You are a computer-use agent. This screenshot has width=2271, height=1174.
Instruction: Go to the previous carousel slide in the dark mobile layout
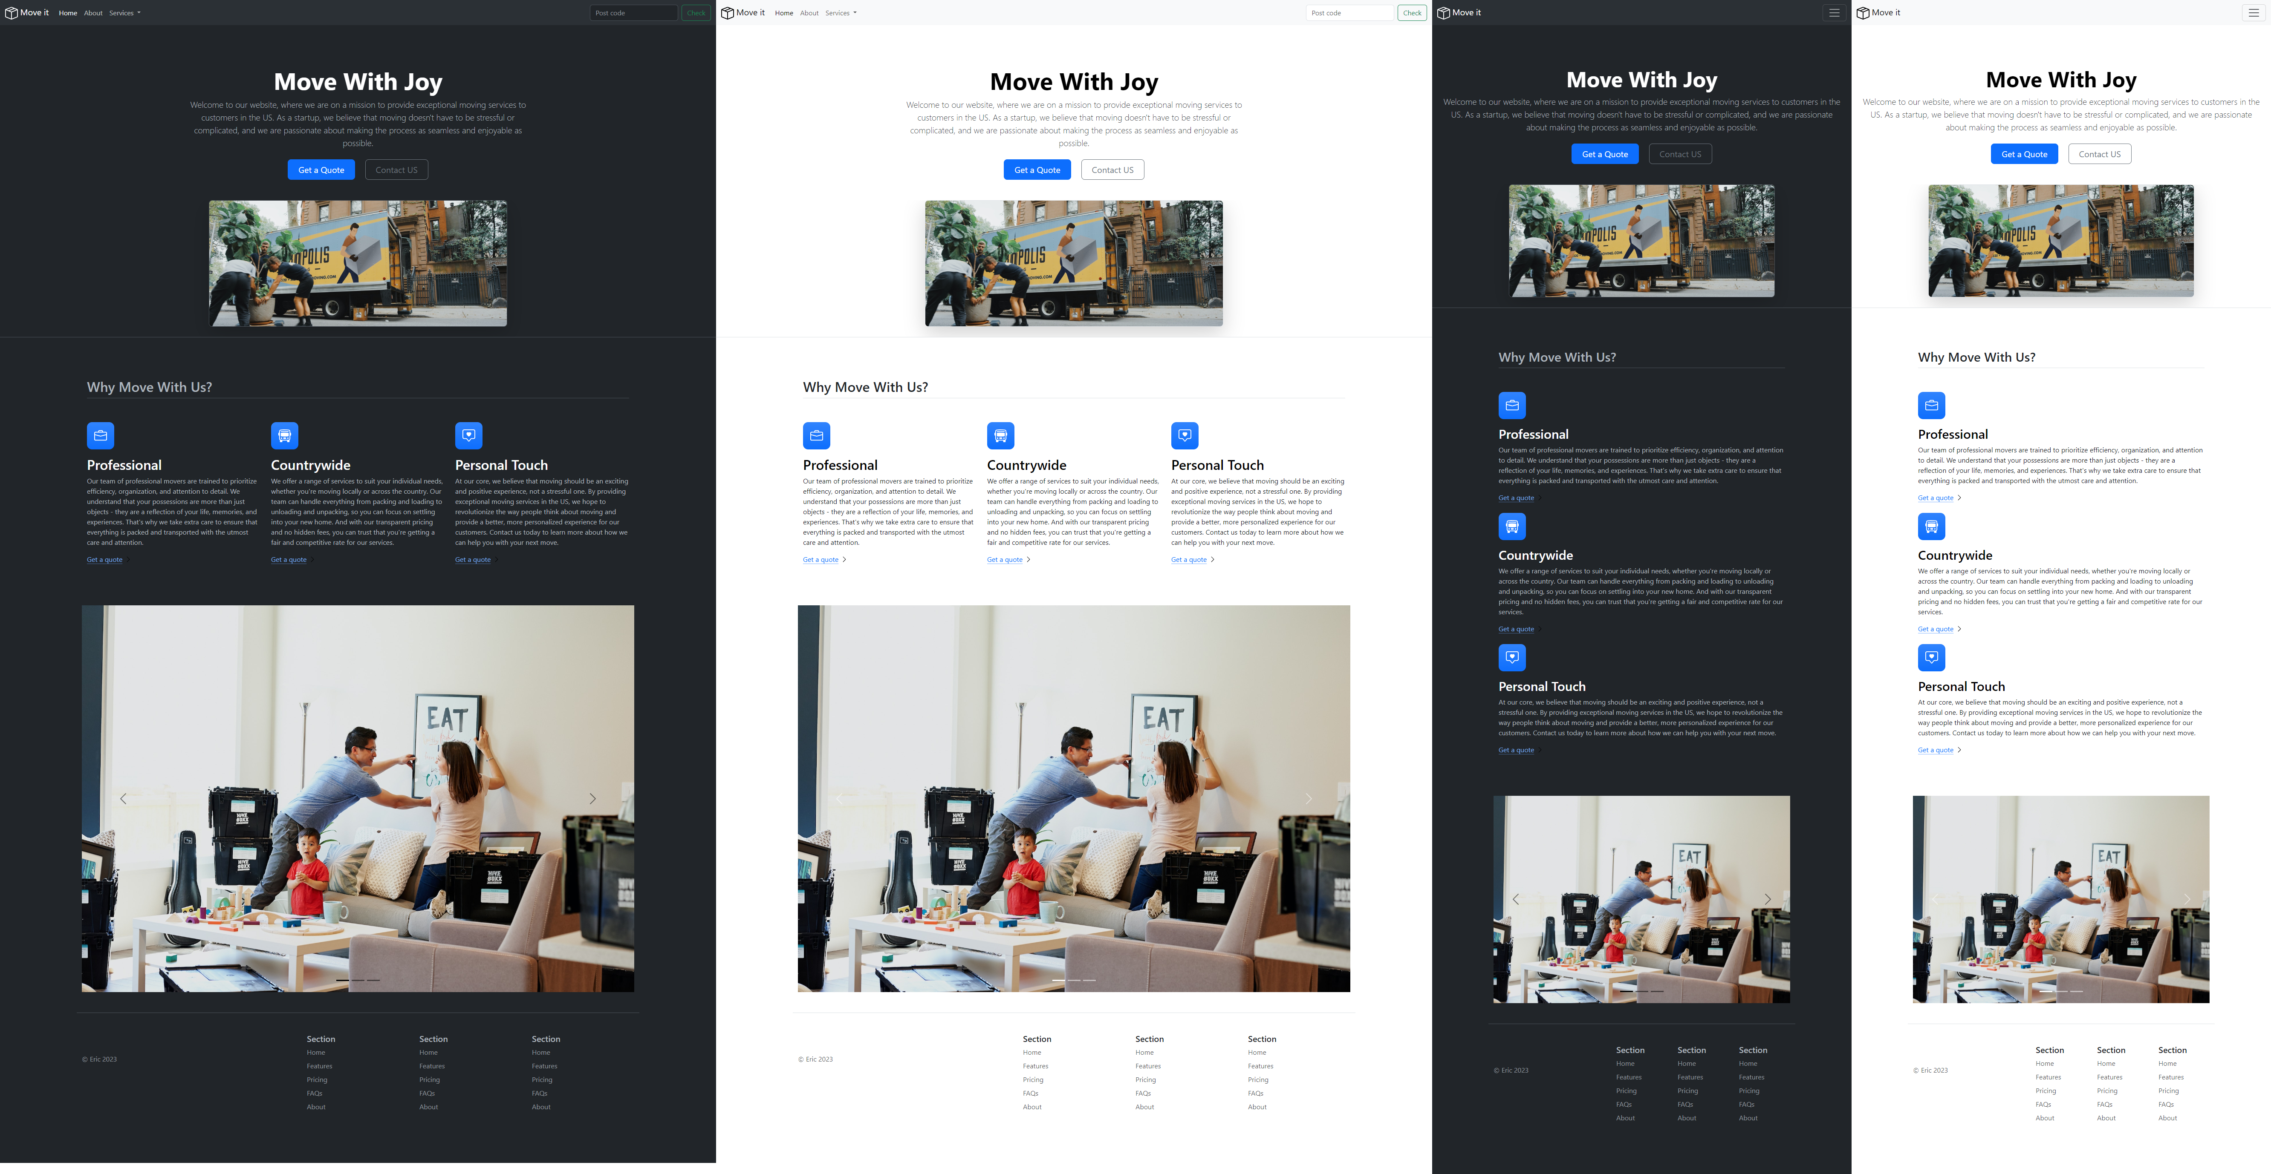pyautogui.click(x=1515, y=899)
